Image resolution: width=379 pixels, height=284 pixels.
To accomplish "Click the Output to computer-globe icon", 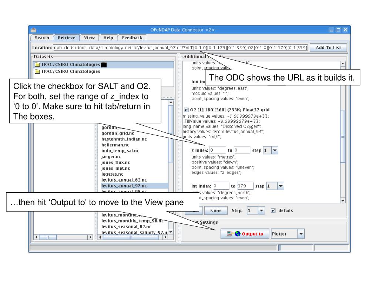I will pos(234,234).
